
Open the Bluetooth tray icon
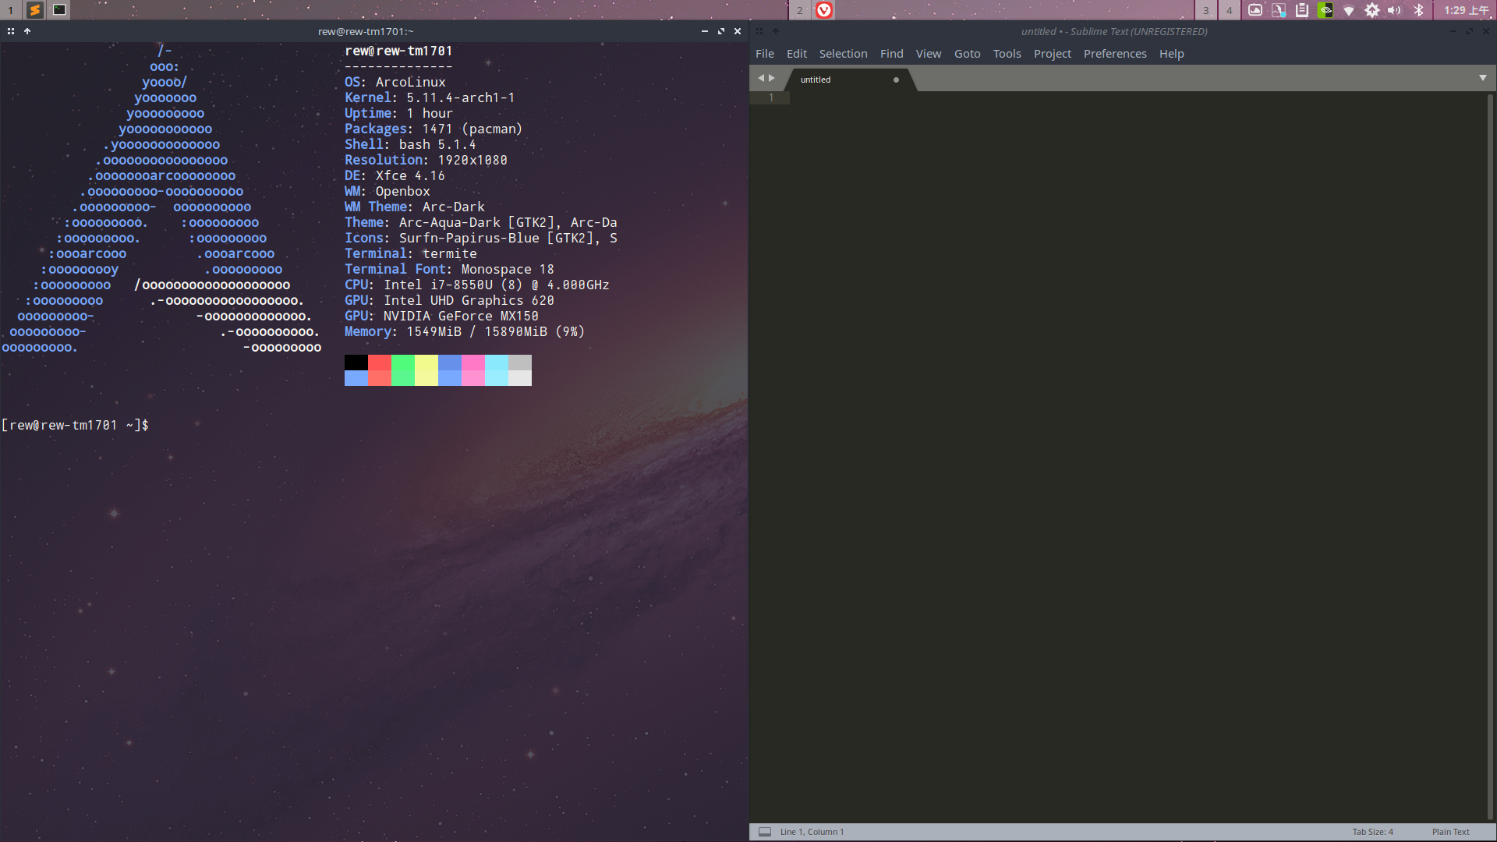click(1419, 10)
